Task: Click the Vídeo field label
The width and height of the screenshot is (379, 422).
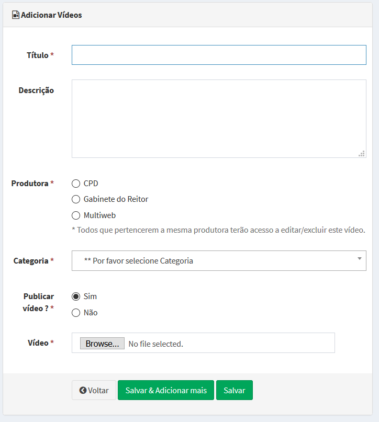Action: pos(38,343)
